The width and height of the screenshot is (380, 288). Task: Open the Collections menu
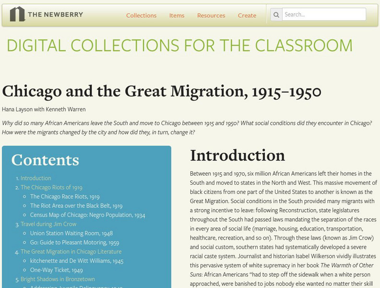141,15
